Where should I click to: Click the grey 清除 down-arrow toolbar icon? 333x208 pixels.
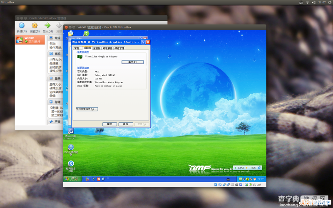(x=59, y=25)
